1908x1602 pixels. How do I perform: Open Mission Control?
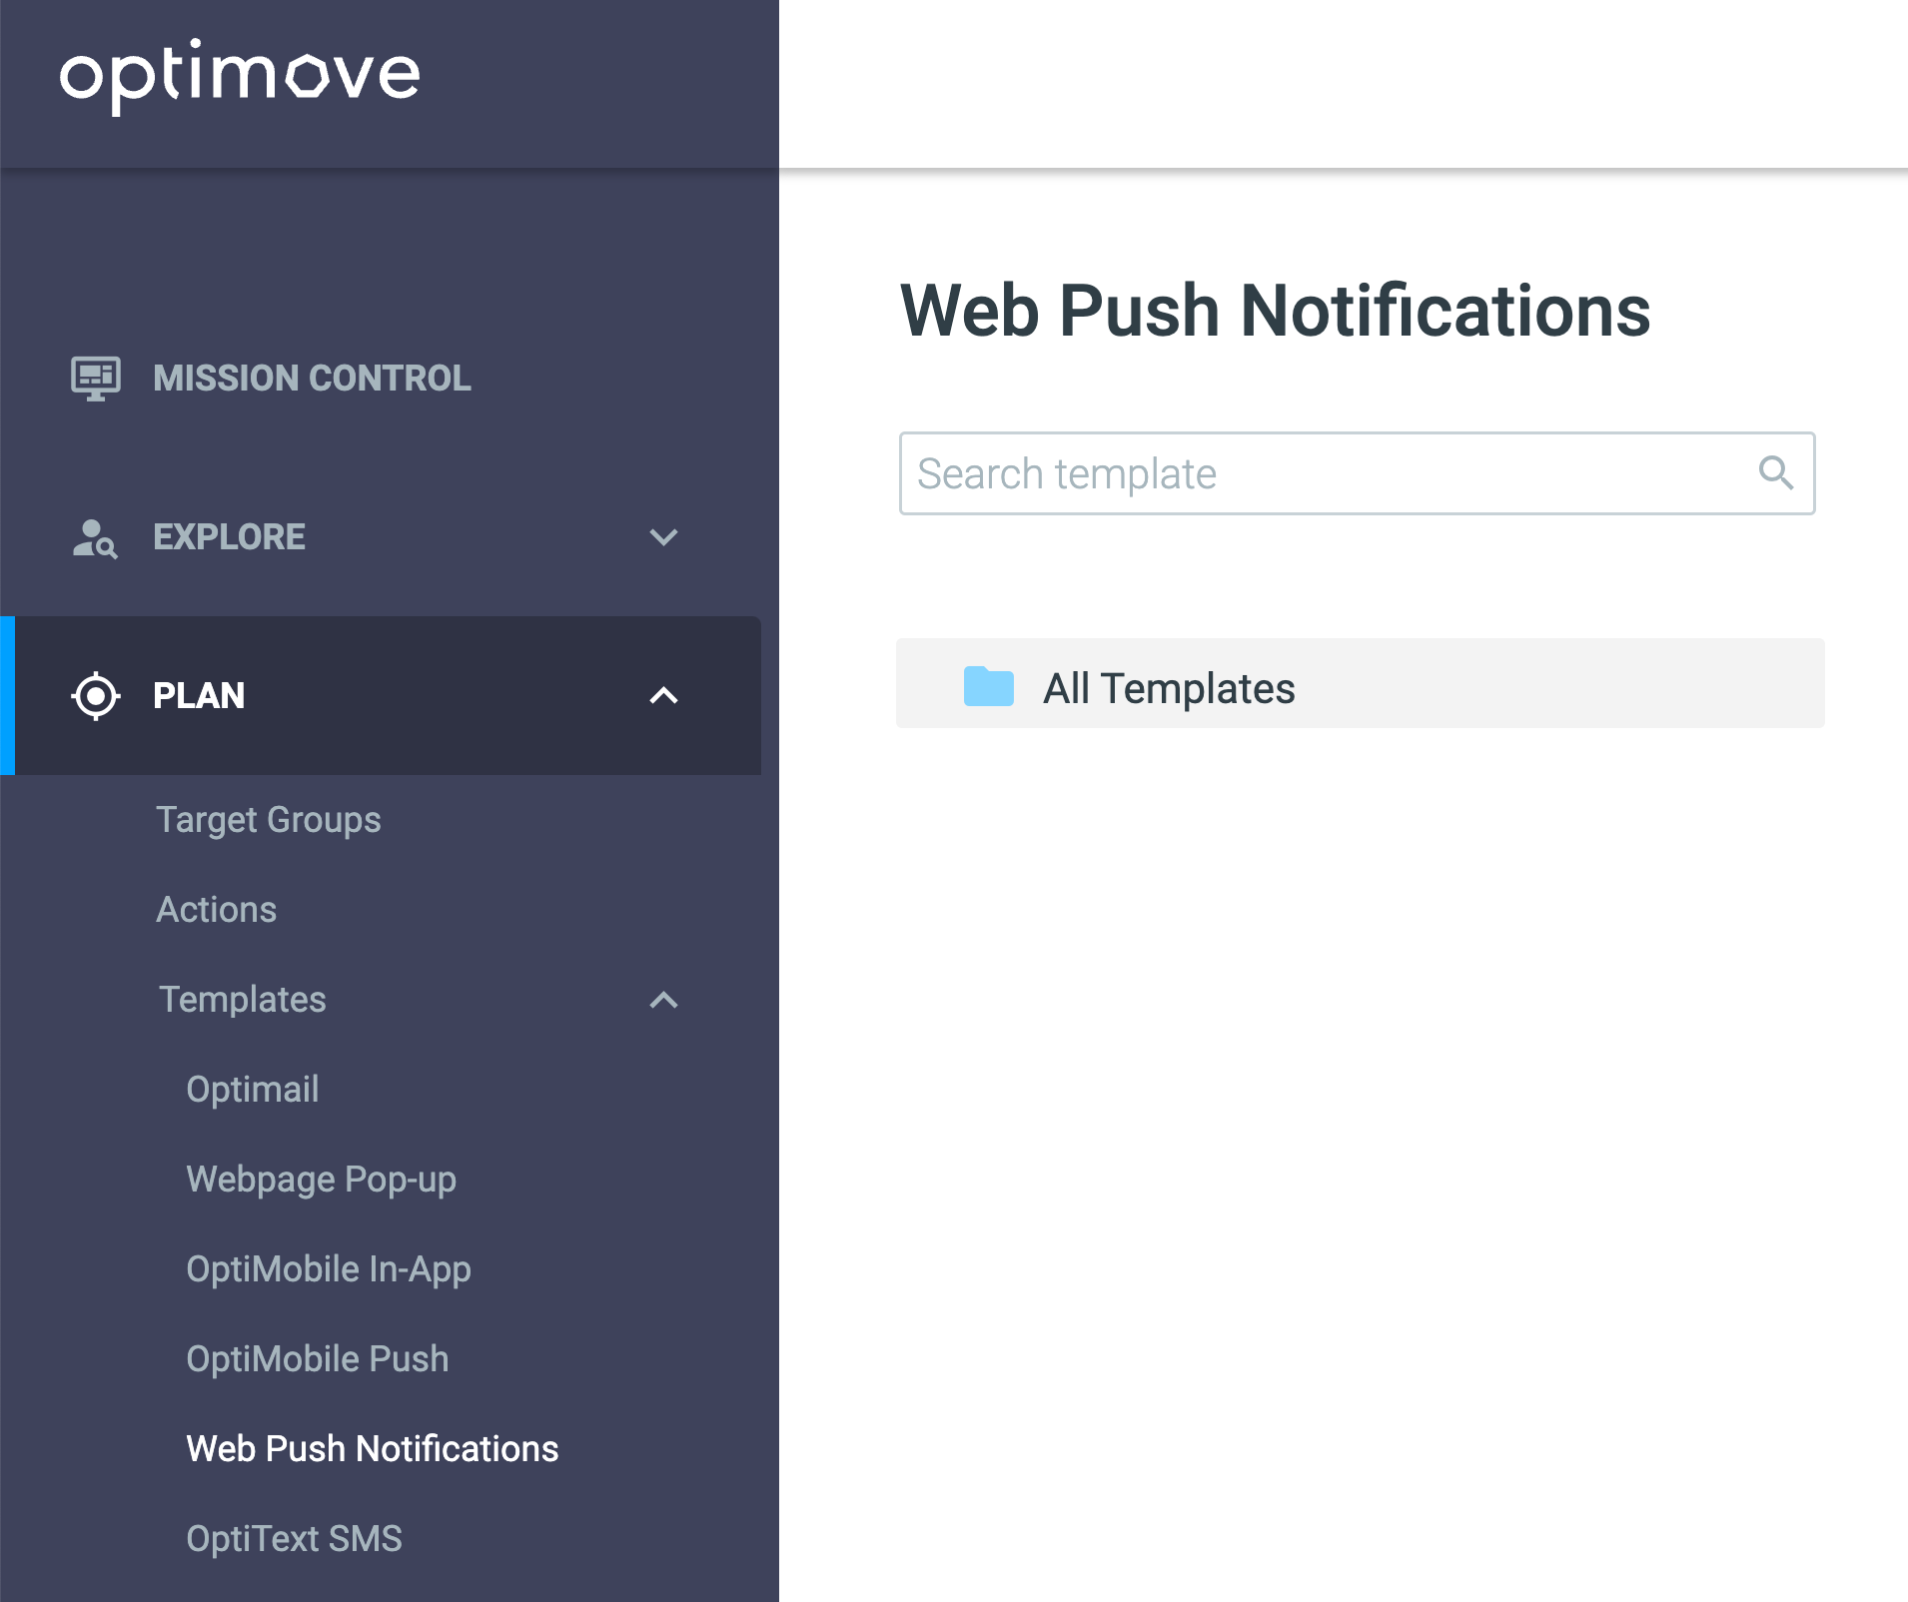click(312, 379)
